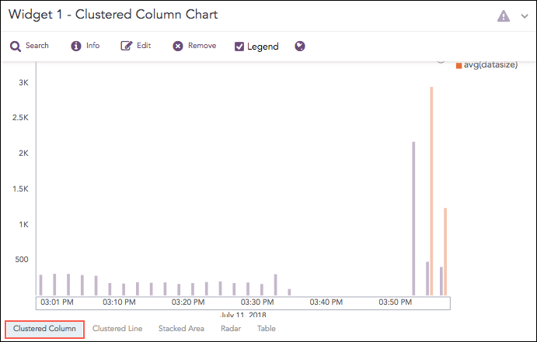
Task: Click the Edit pencil icon
Action: point(127,47)
